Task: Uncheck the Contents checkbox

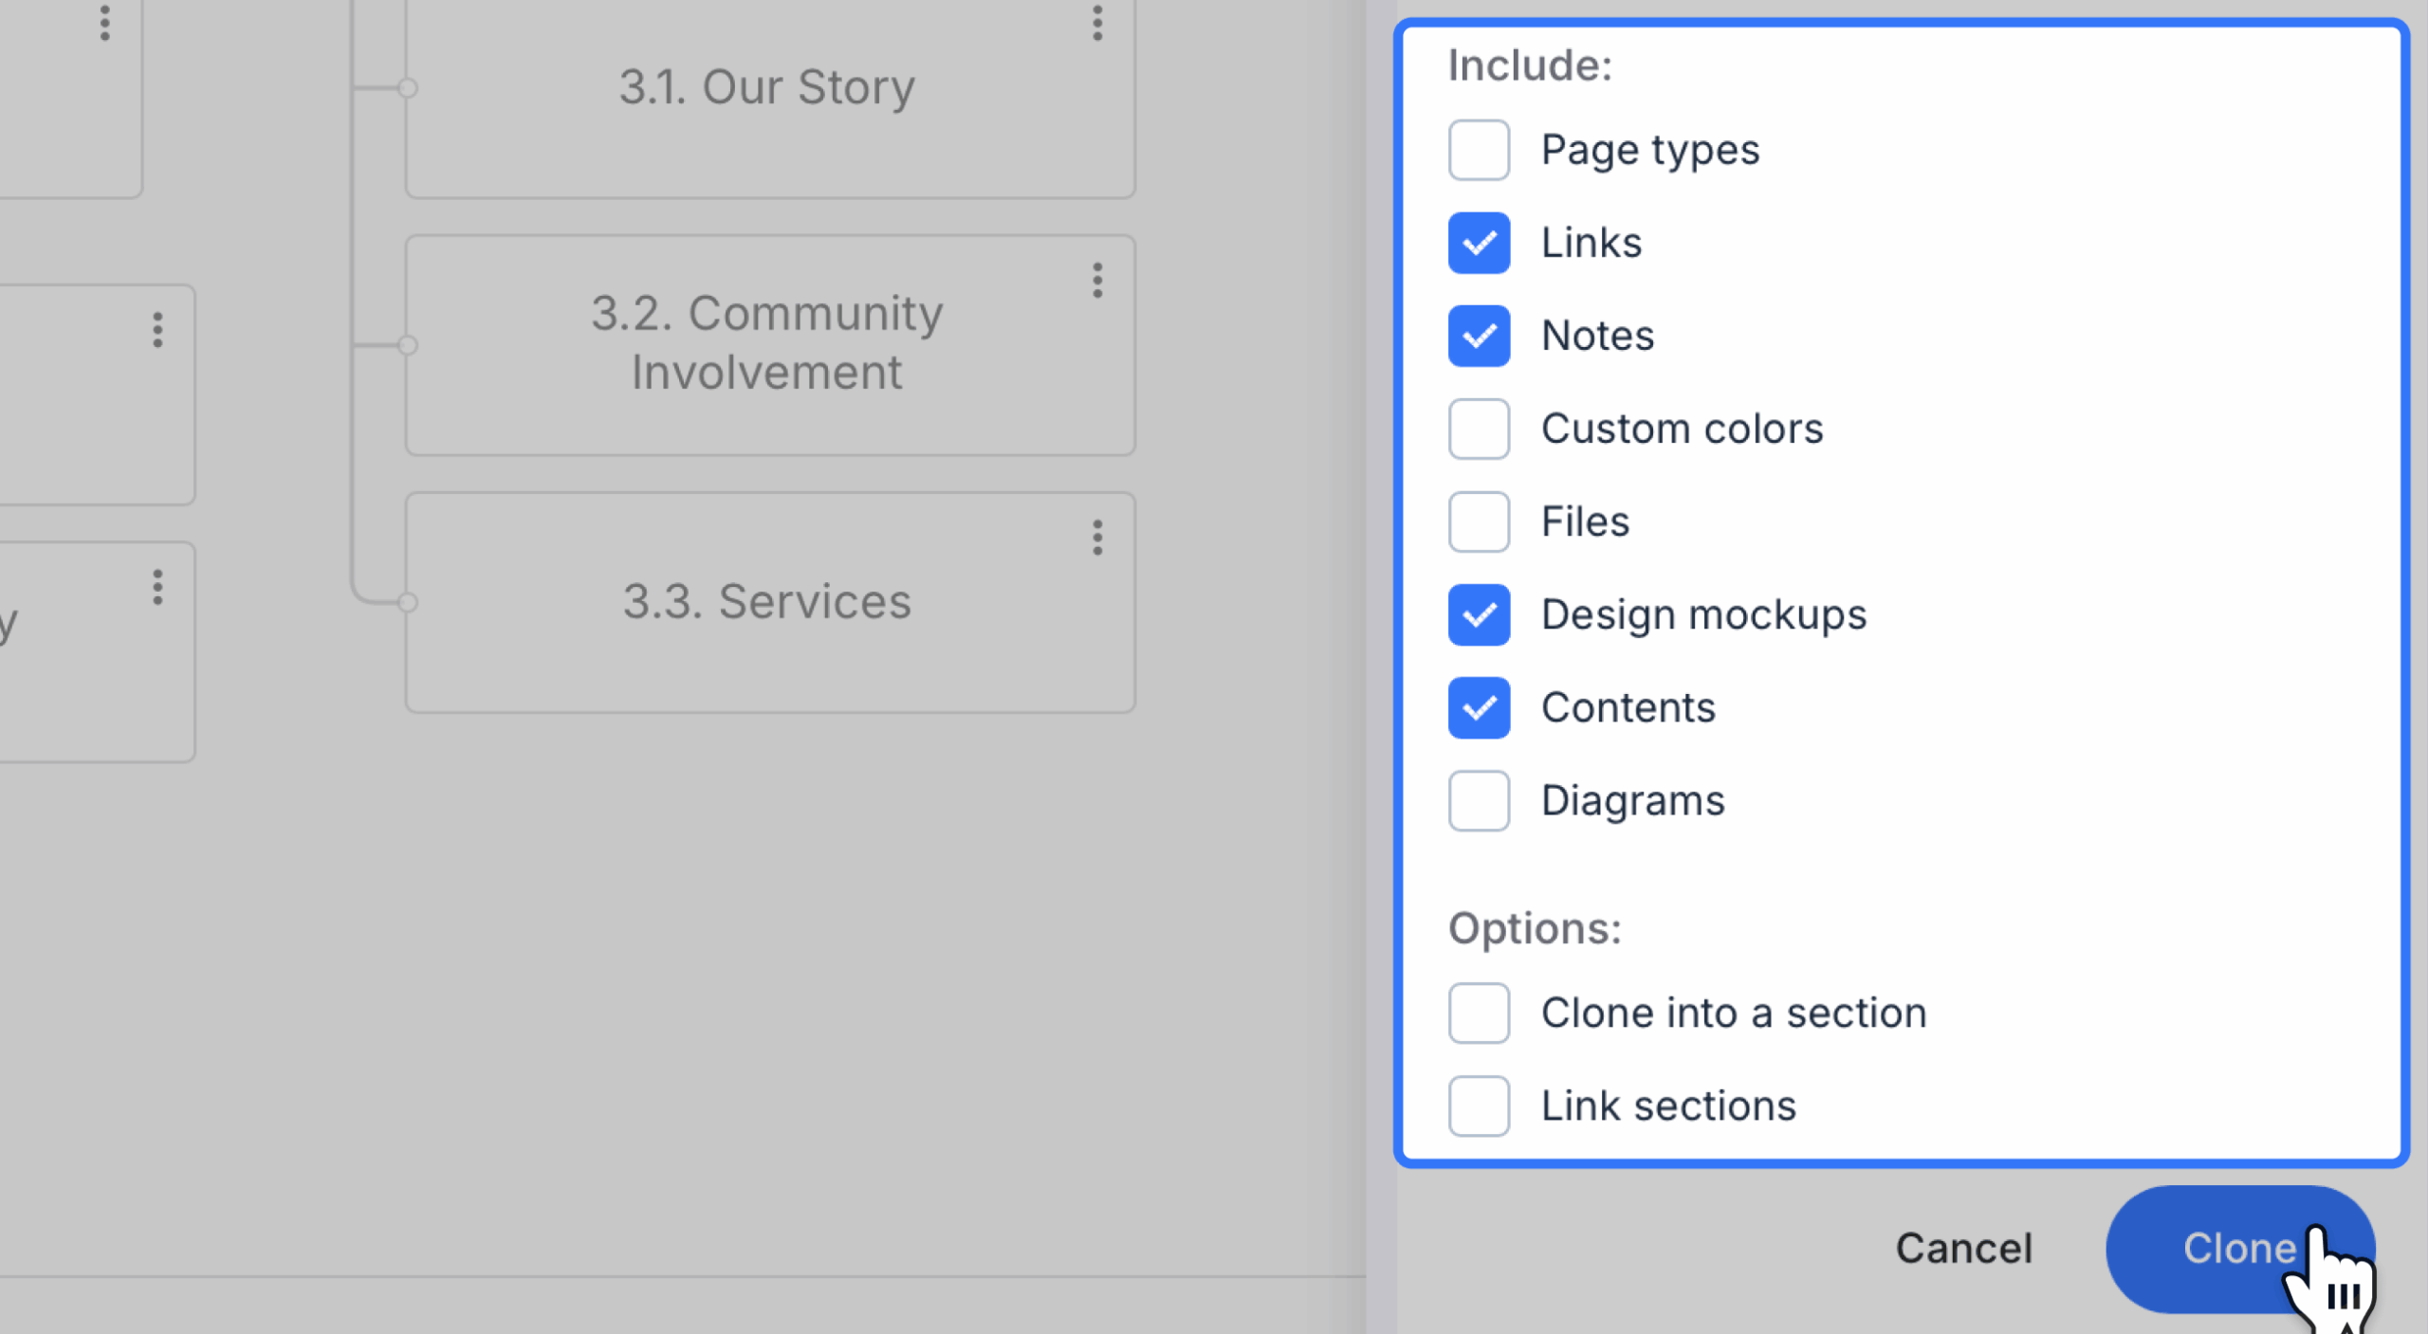Action: 1479,707
